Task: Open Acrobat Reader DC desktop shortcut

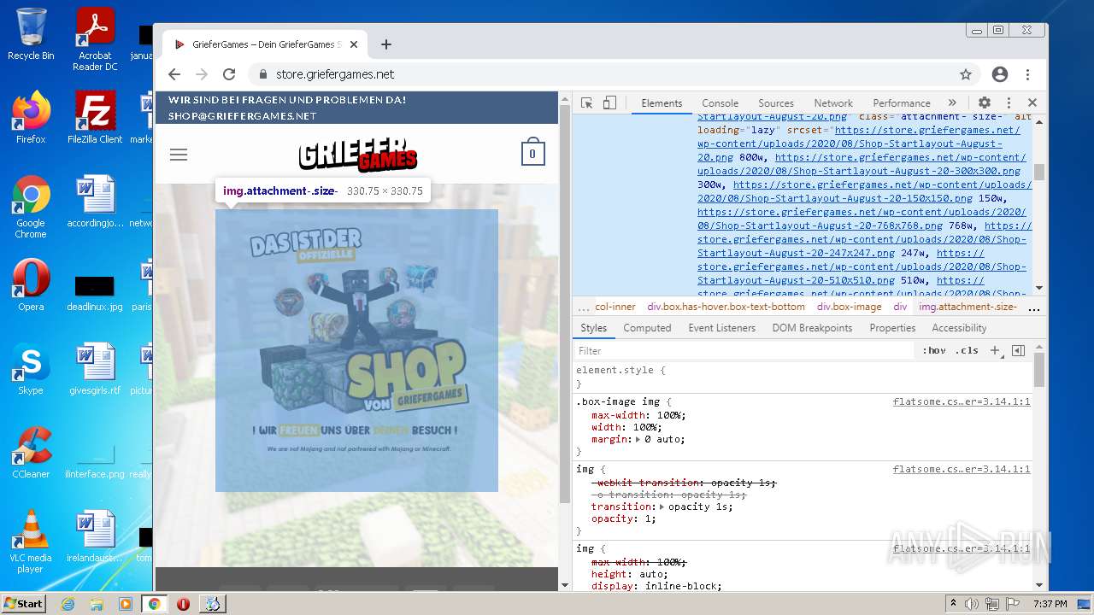Action: tap(95, 39)
